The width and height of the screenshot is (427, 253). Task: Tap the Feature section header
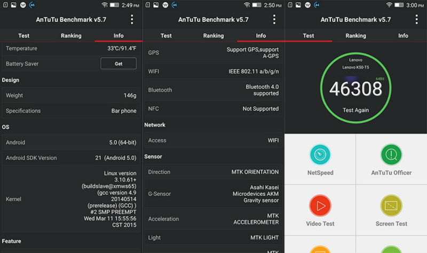coord(11,241)
